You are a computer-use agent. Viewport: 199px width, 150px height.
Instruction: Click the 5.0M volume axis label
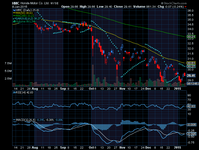[x=8, y=71]
